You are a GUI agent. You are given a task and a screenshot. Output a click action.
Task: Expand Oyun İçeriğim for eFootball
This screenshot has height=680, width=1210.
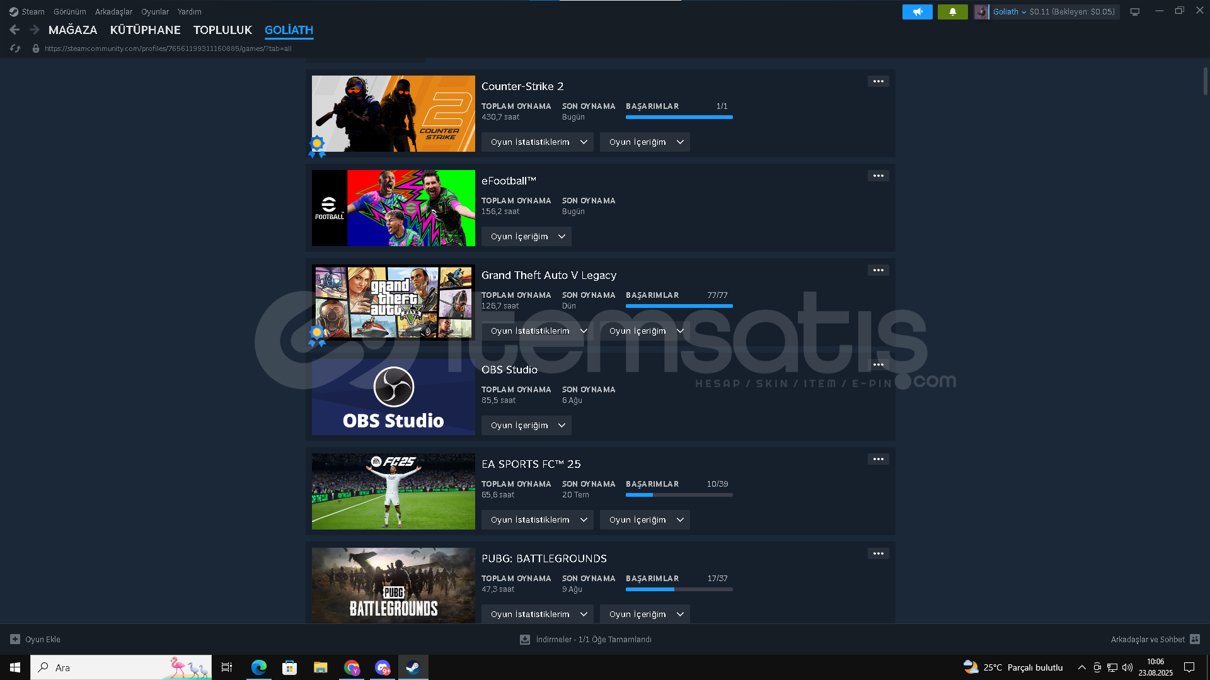click(x=526, y=236)
